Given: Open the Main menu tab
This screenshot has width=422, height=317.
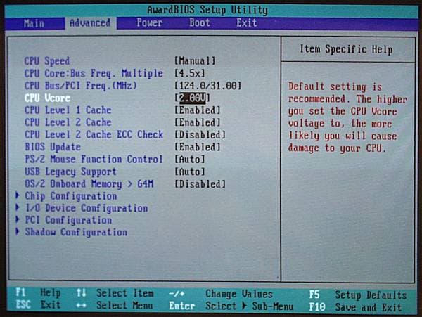Looking at the screenshot, I should pos(34,23).
